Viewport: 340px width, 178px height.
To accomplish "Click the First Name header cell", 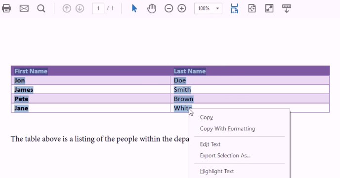I will coord(90,71).
